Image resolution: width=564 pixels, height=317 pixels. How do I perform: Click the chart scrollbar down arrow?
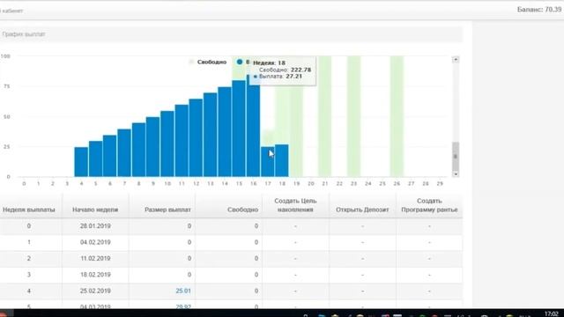456,174
